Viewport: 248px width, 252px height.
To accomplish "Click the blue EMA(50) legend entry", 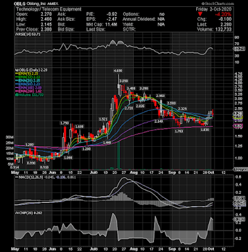I will click(x=28, y=84).
